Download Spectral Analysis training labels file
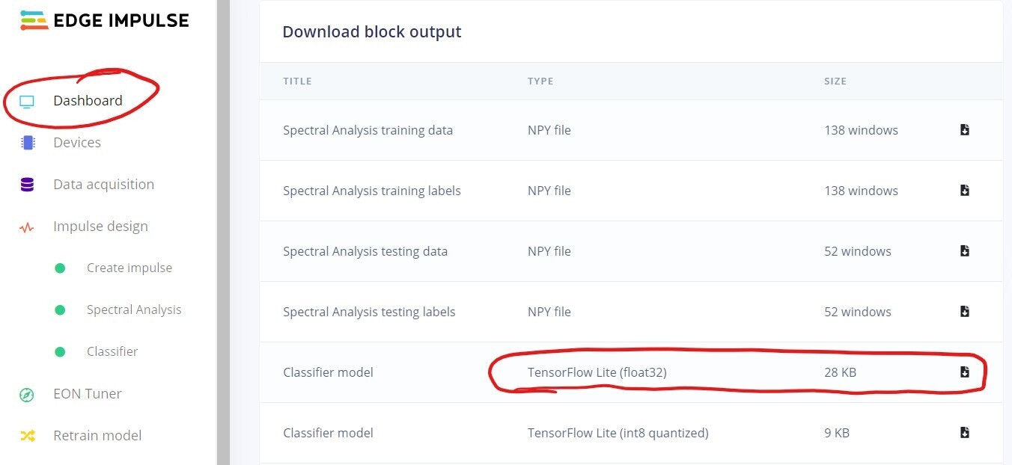Viewport: 1012px width, 465px height. click(x=965, y=191)
